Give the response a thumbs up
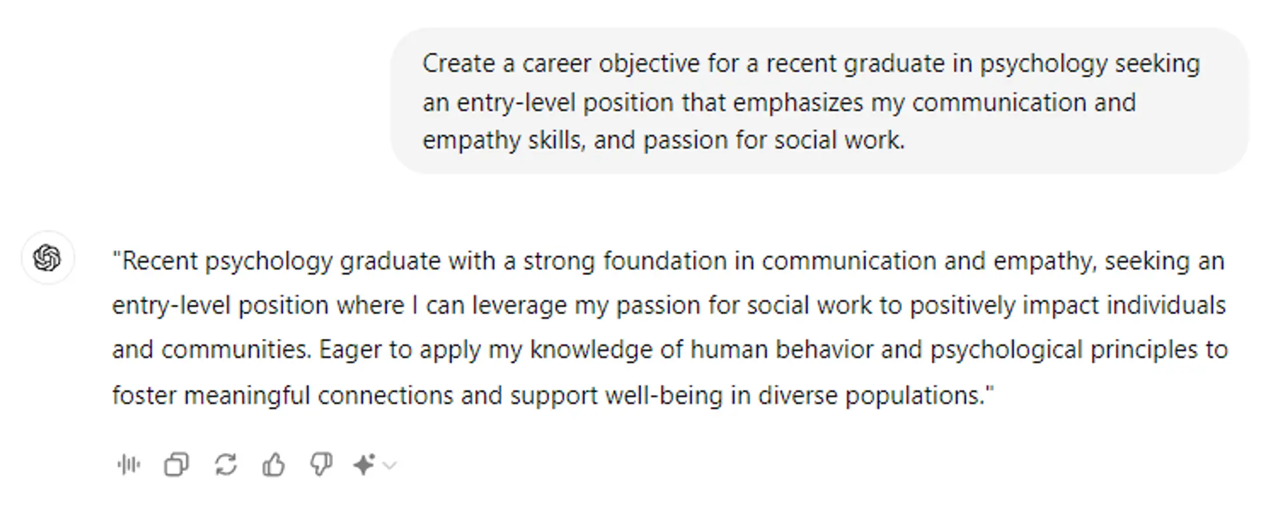The width and height of the screenshot is (1281, 513). [274, 465]
